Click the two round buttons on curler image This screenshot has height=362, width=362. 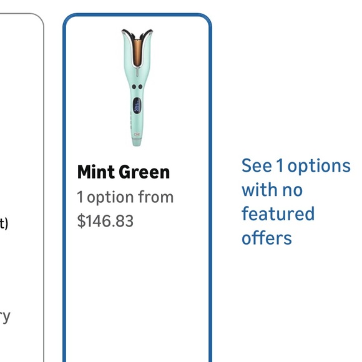click(x=137, y=87)
